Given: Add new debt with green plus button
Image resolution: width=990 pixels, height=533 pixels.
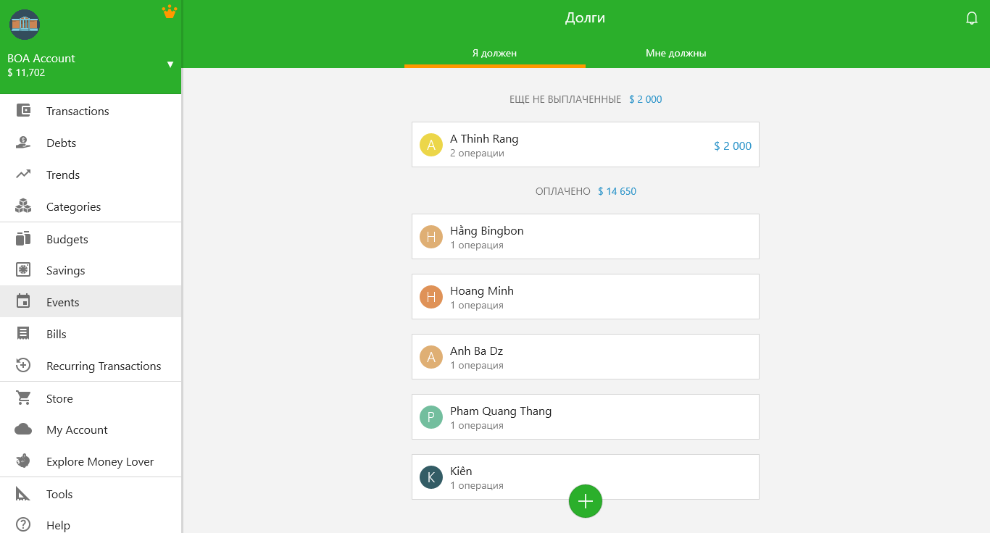Looking at the screenshot, I should 586,501.
